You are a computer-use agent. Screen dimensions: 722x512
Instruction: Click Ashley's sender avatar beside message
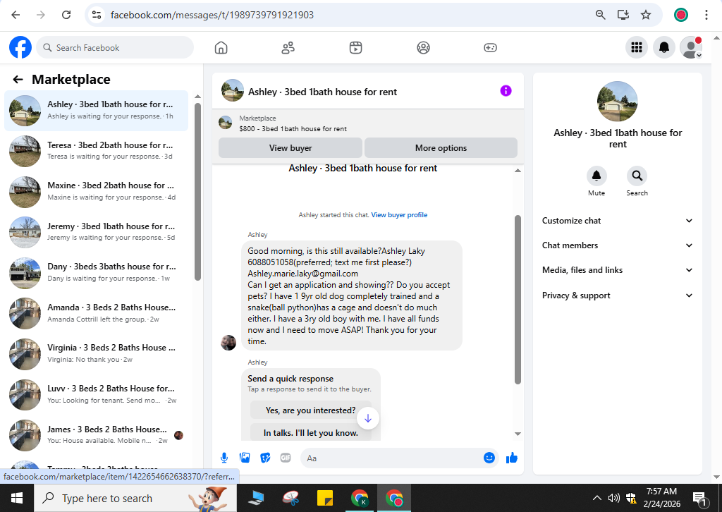coord(228,343)
